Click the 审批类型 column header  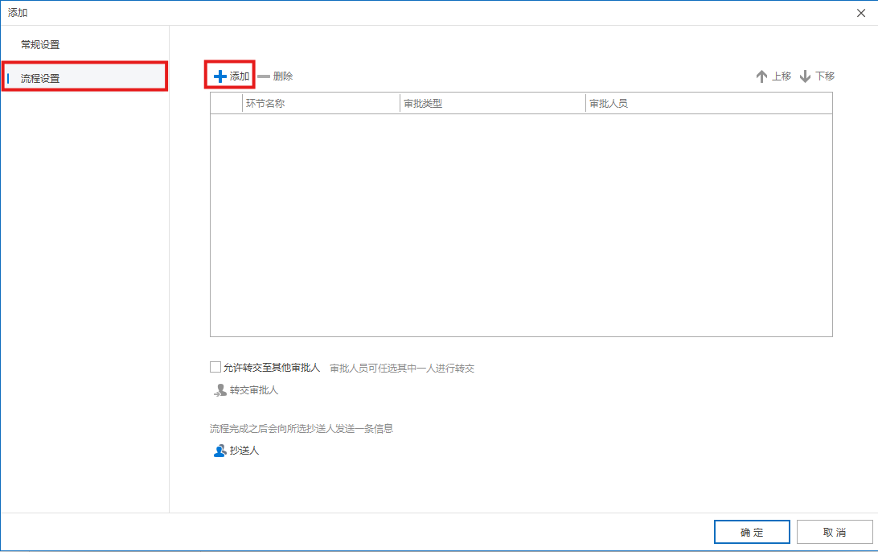click(x=421, y=103)
